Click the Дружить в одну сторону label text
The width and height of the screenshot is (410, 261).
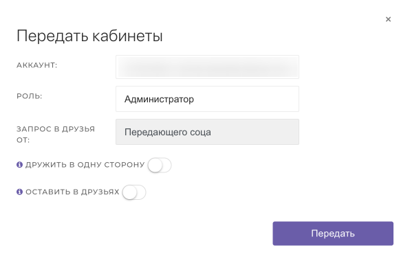[x=85, y=165]
